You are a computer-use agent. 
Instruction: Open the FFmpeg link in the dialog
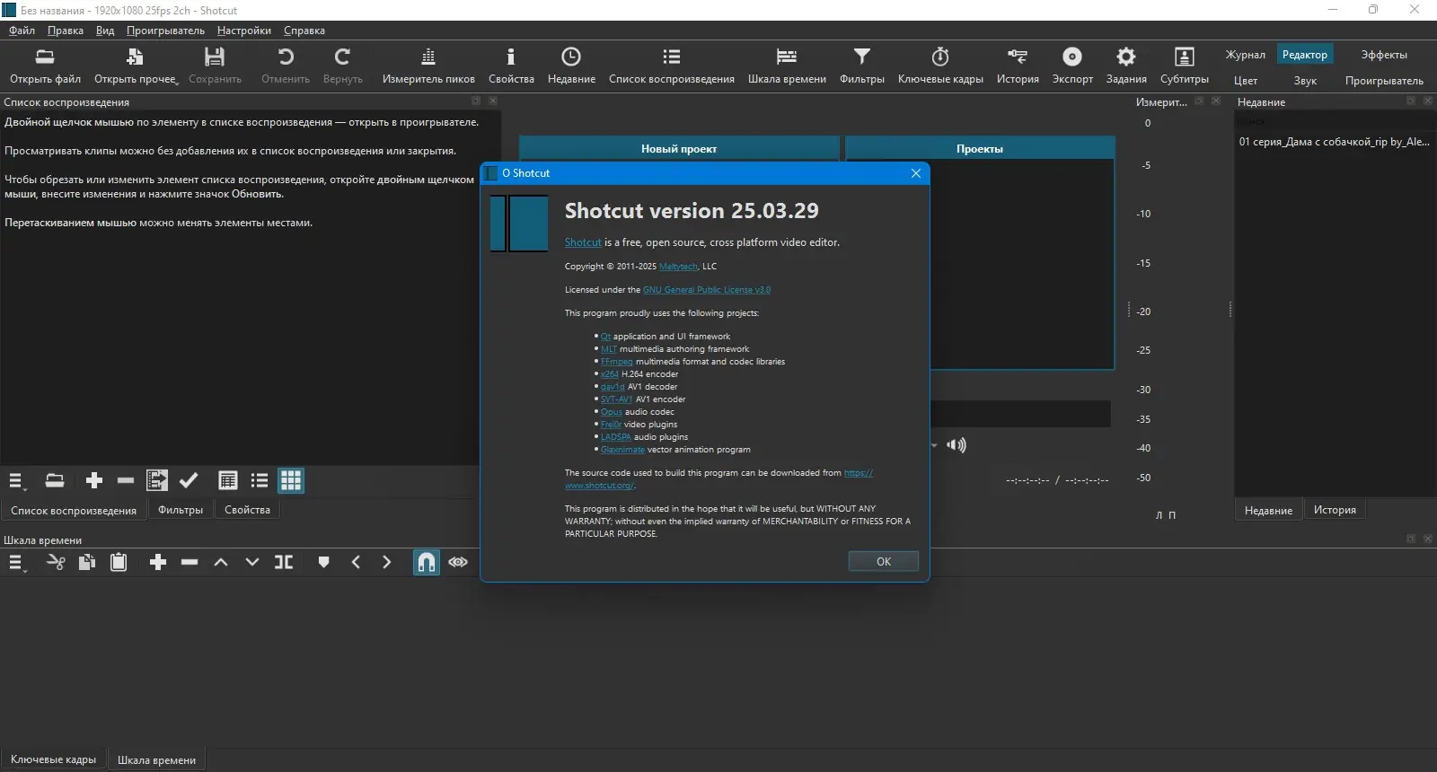(x=617, y=362)
